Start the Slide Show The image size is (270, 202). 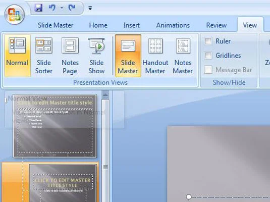[96, 56]
